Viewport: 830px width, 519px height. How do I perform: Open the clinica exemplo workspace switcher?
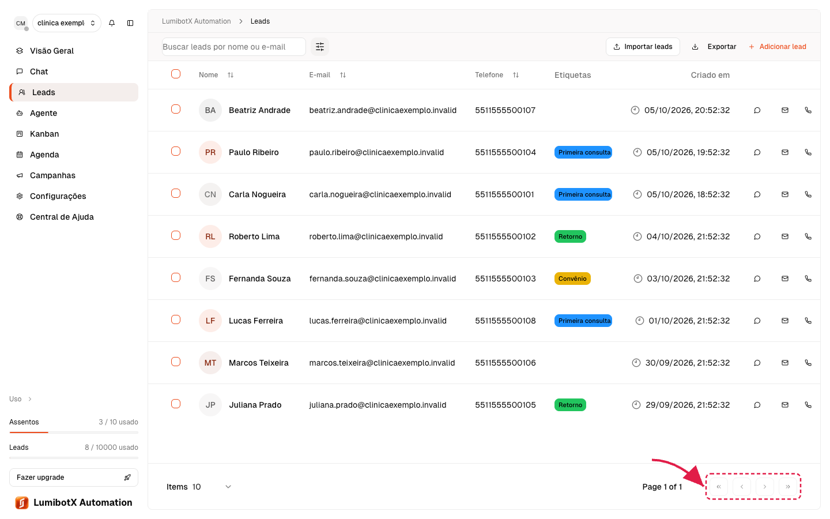pyautogui.click(x=67, y=23)
